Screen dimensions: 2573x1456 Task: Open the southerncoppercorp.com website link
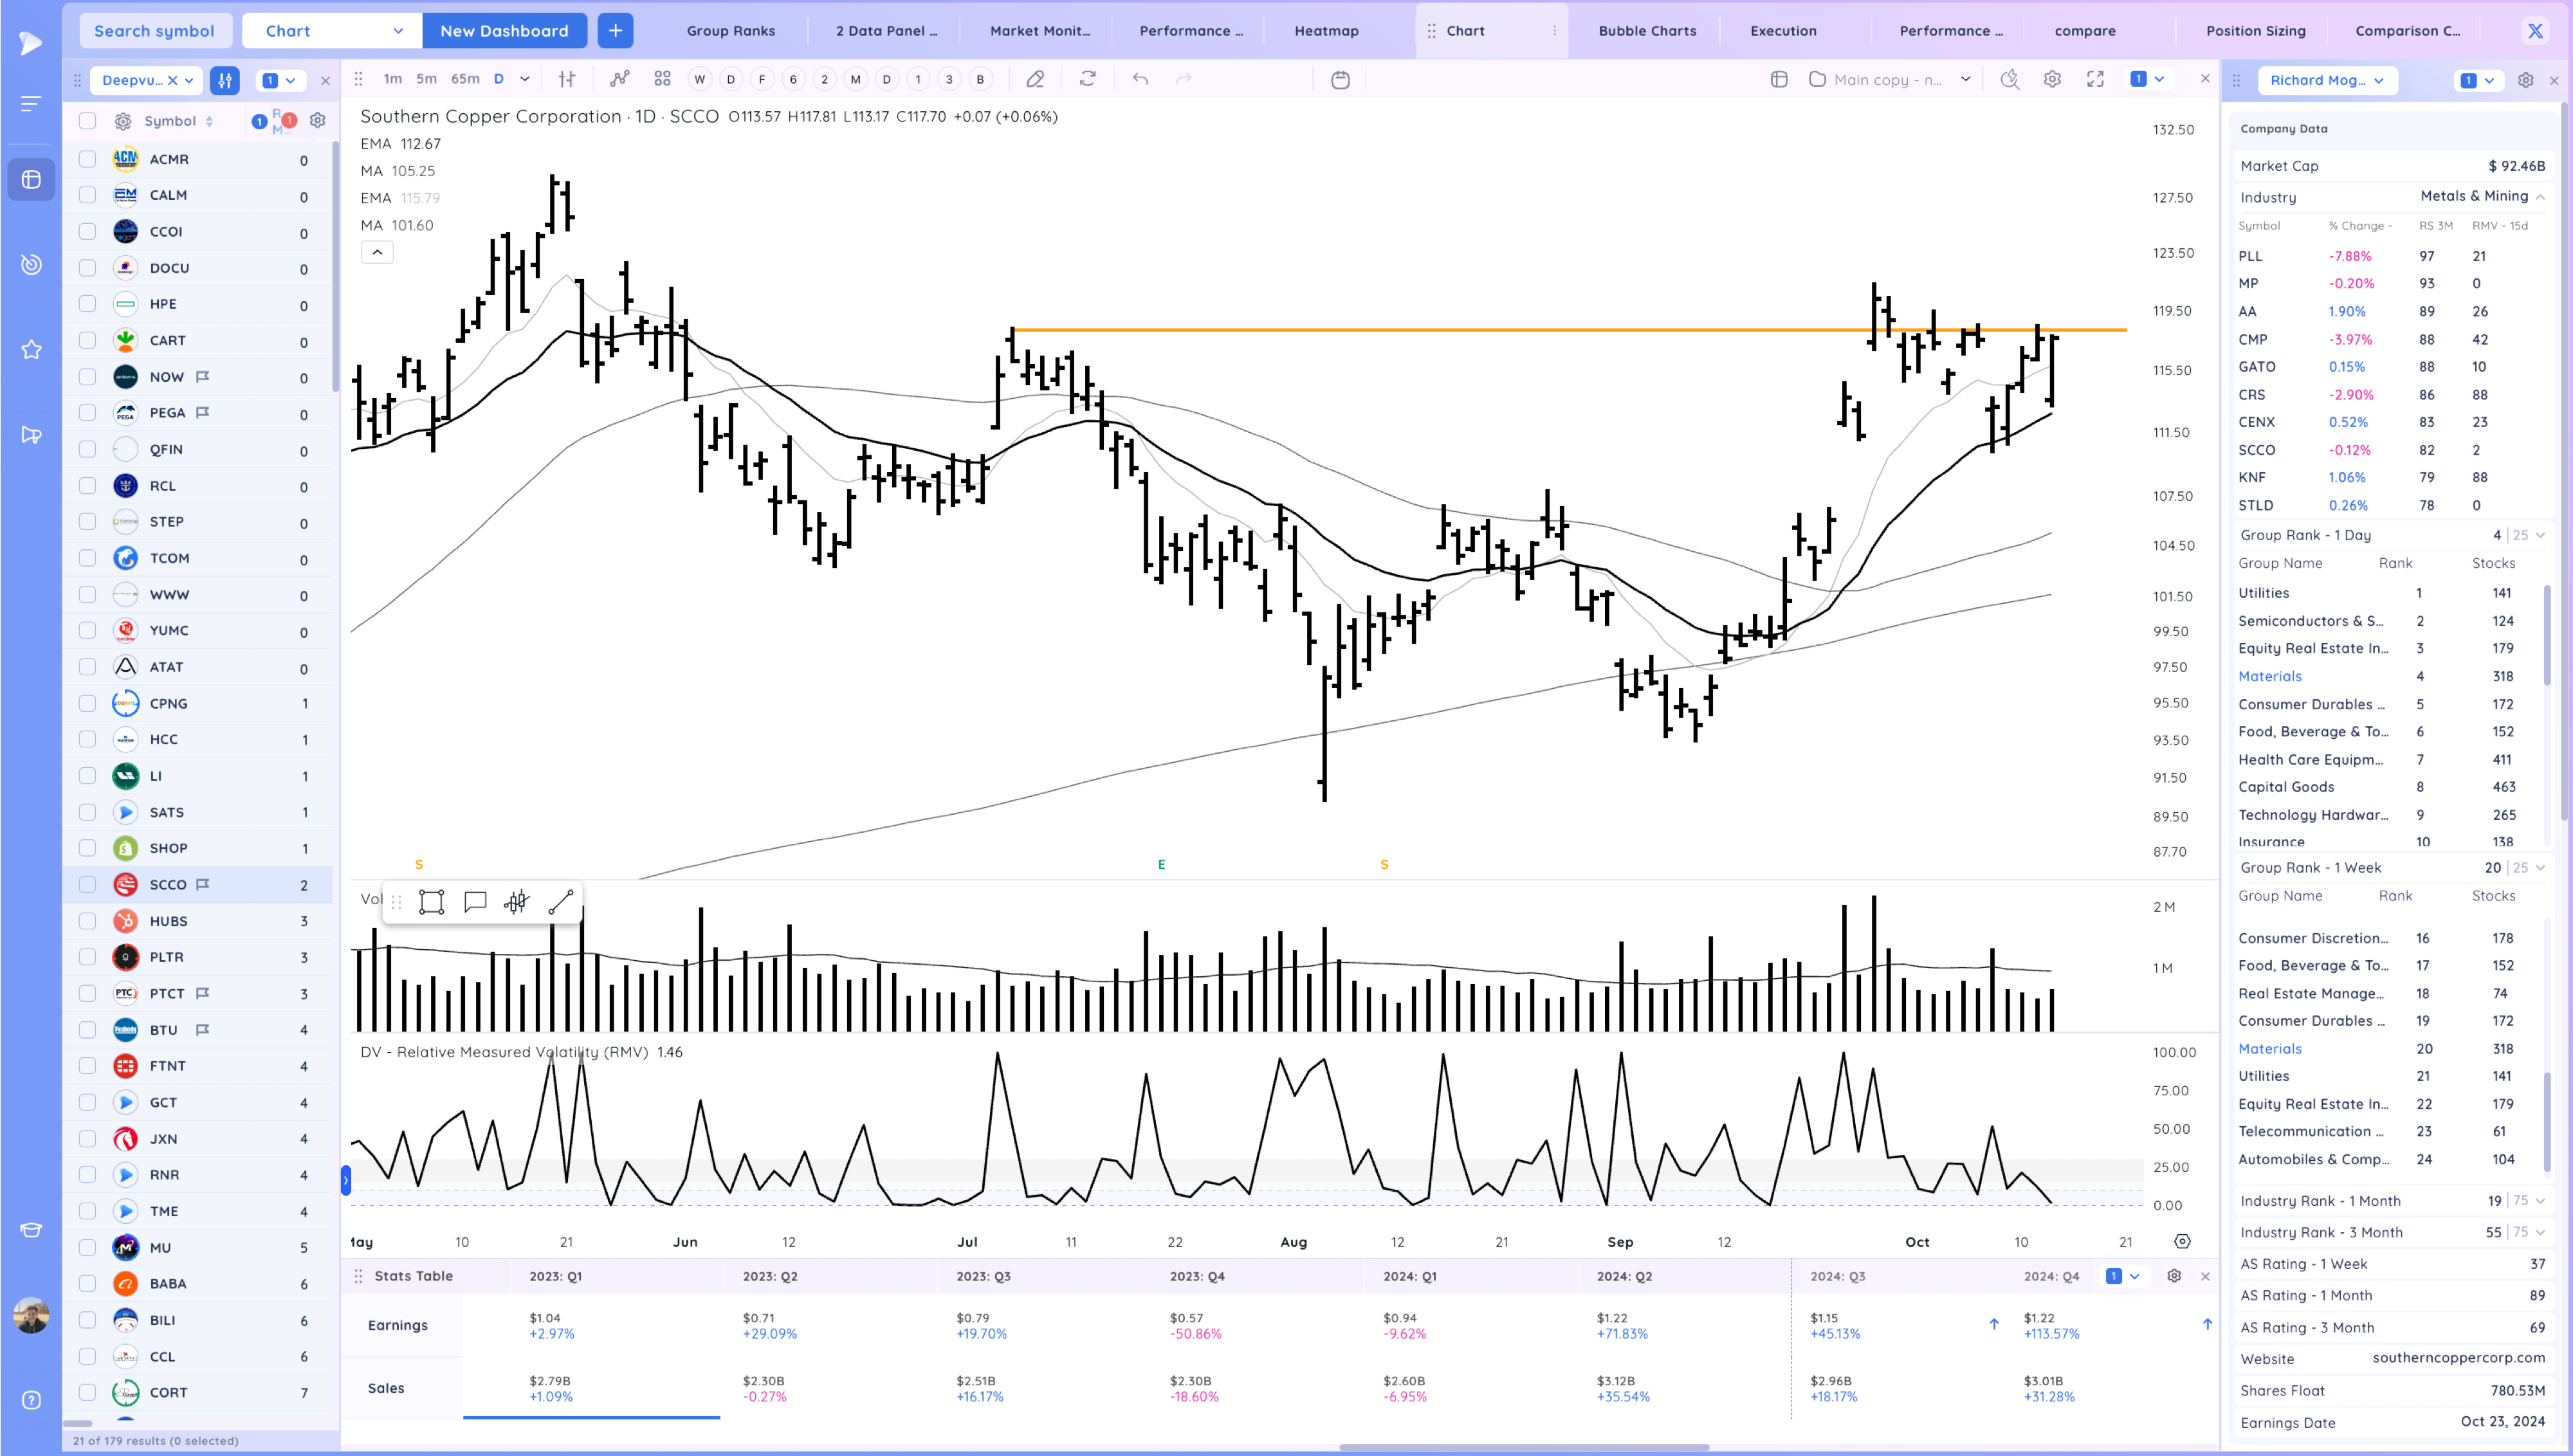[2458, 1358]
